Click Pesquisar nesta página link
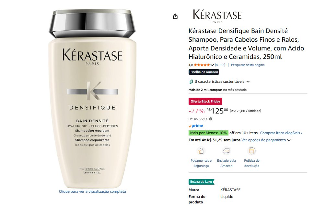Image resolution: width=314 pixels, height=206 pixels. pyautogui.click(x=248, y=65)
